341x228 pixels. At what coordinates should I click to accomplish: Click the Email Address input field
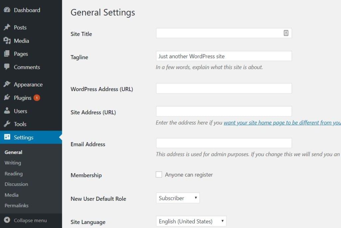224,143
